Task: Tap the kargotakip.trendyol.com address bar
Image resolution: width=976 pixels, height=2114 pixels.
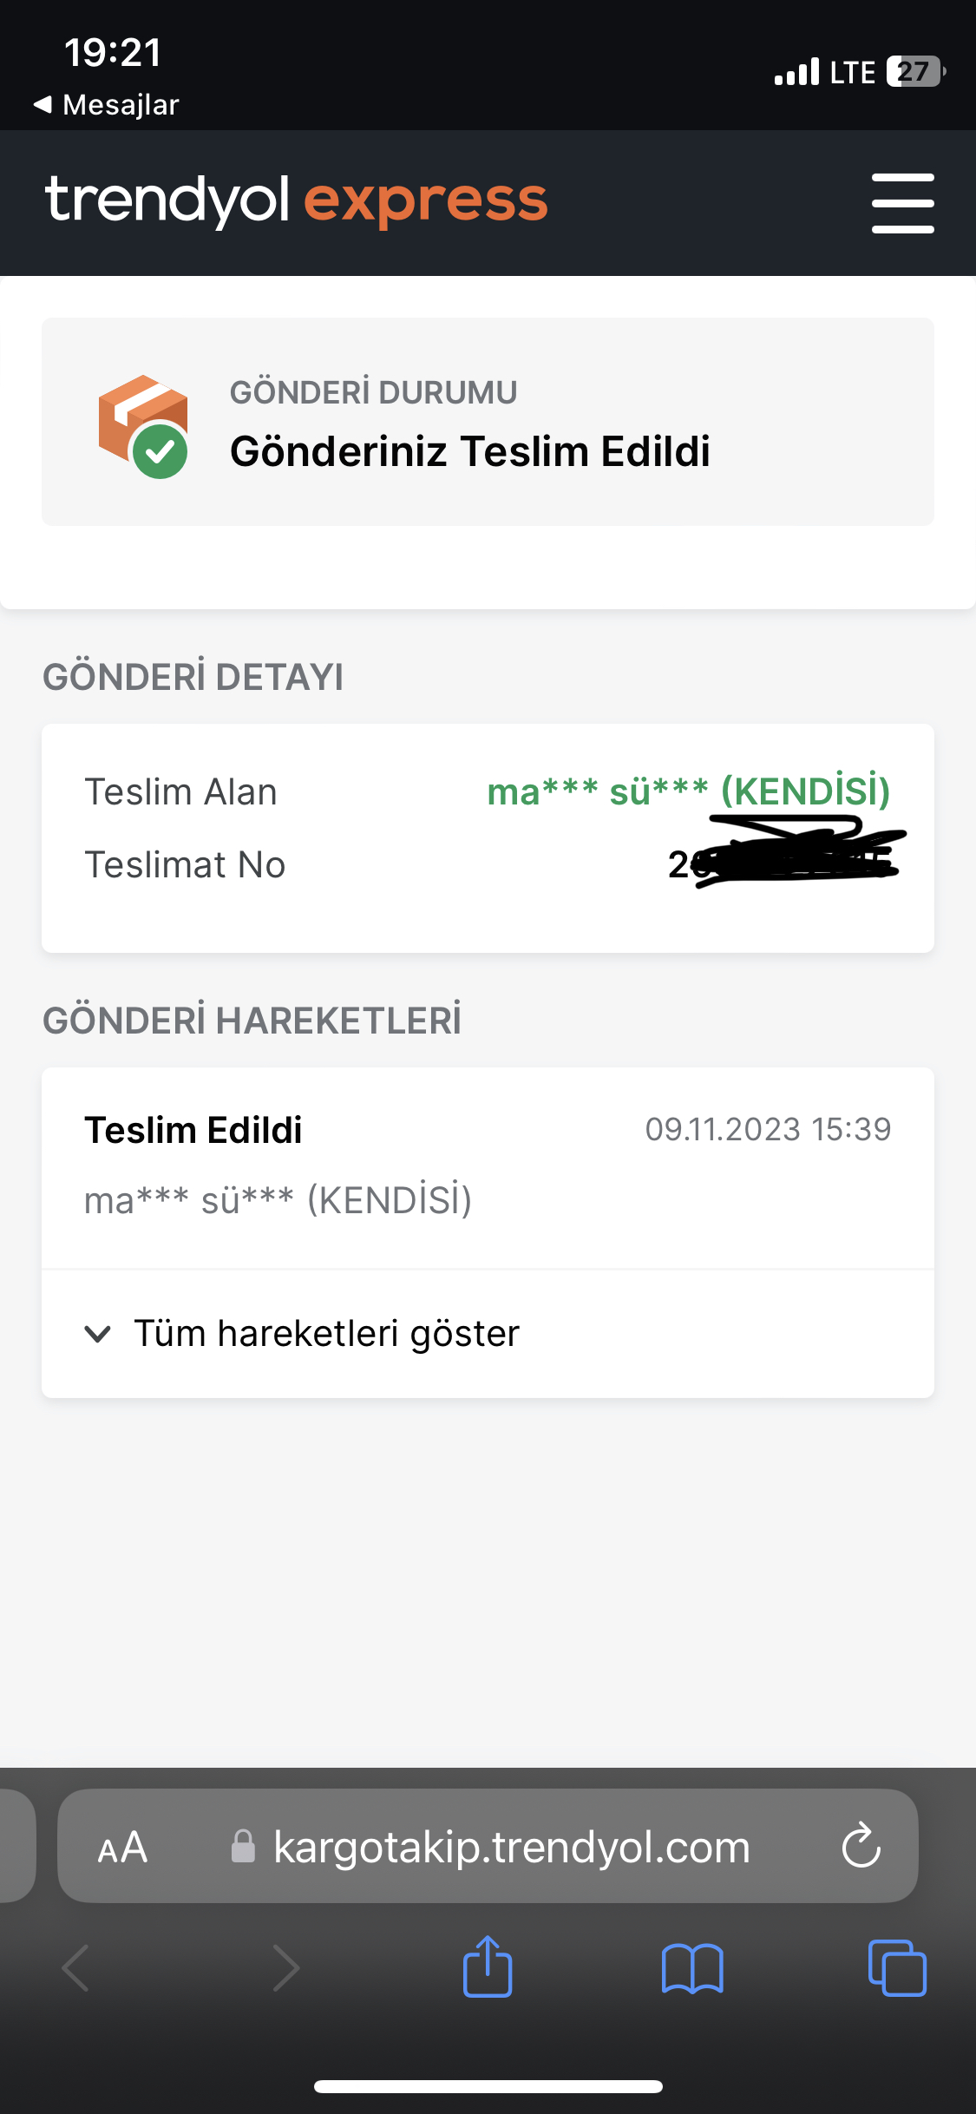Action: click(x=511, y=1847)
